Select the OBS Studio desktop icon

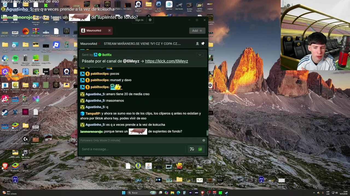[x=15, y=73]
